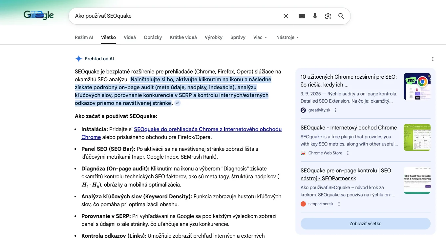Click the magnifier search button
This screenshot has height=238, width=446.
click(x=341, y=16)
